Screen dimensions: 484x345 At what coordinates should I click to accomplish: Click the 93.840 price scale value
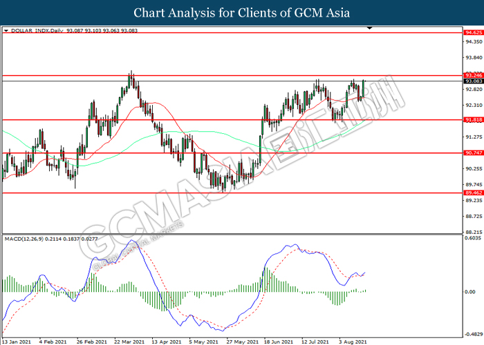(x=474, y=57)
